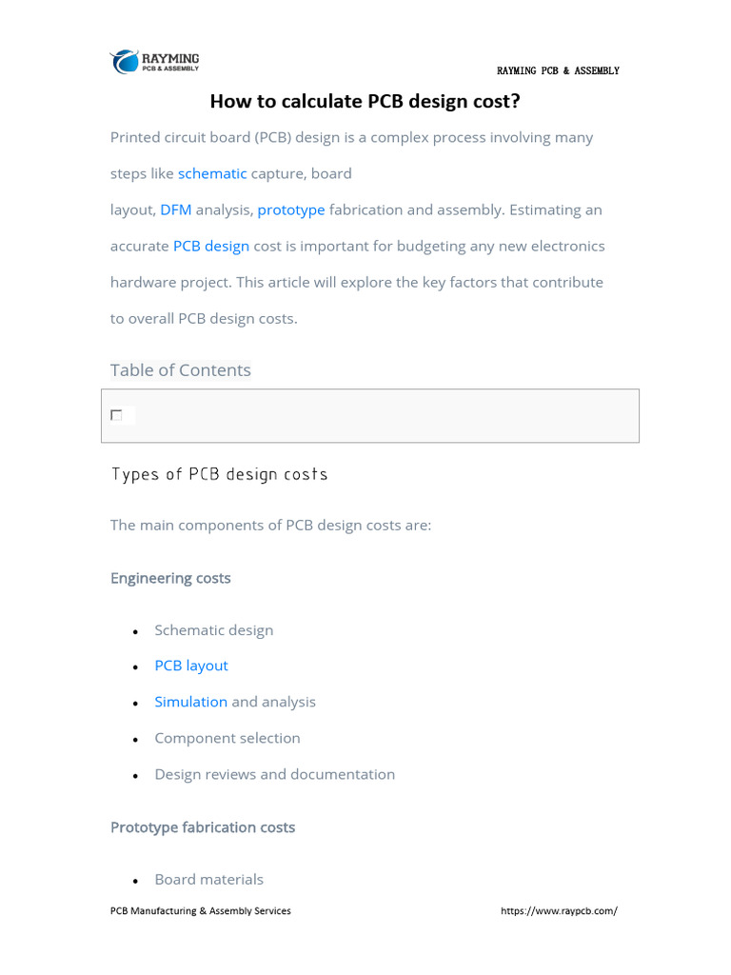Click "Design reviews and documentation" bullet item
731x975 pixels.
click(275, 774)
